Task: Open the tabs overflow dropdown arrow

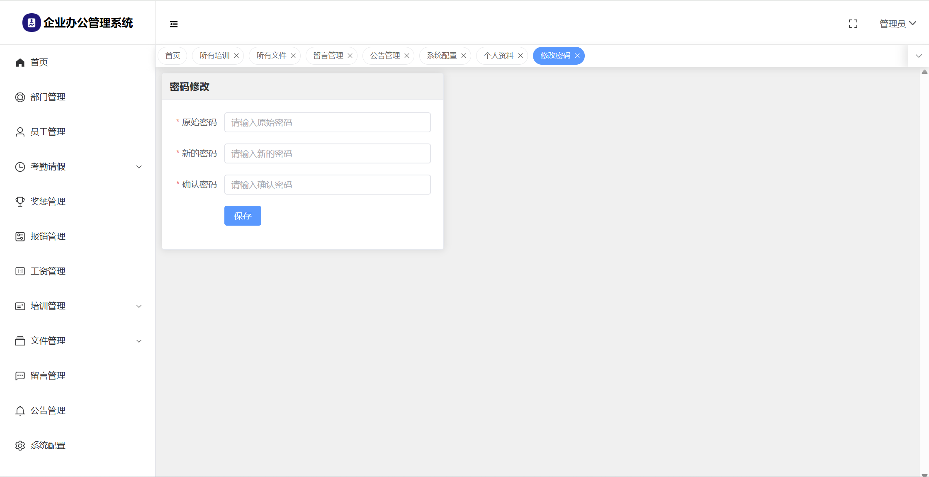Action: (919, 56)
